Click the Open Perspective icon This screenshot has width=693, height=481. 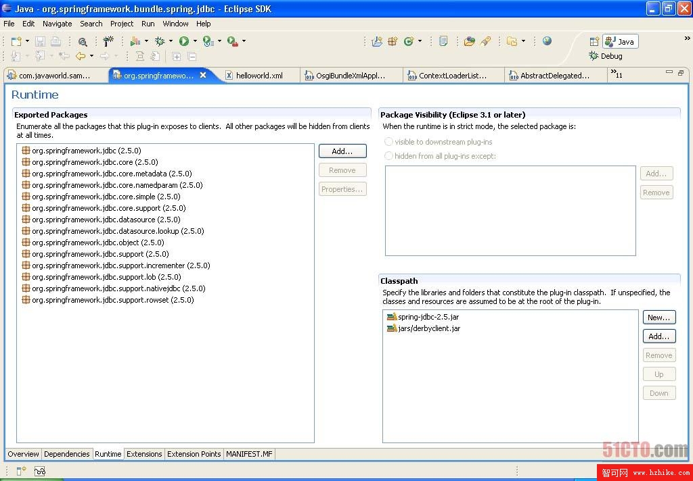point(594,41)
